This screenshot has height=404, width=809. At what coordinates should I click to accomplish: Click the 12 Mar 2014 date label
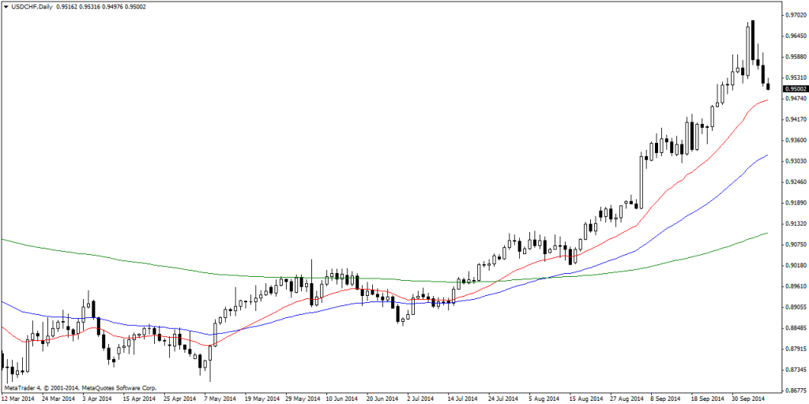coord(18,398)
